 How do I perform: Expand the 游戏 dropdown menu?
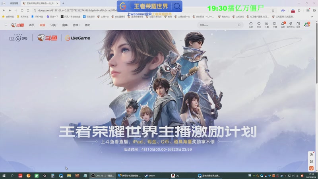click(76, 25)
